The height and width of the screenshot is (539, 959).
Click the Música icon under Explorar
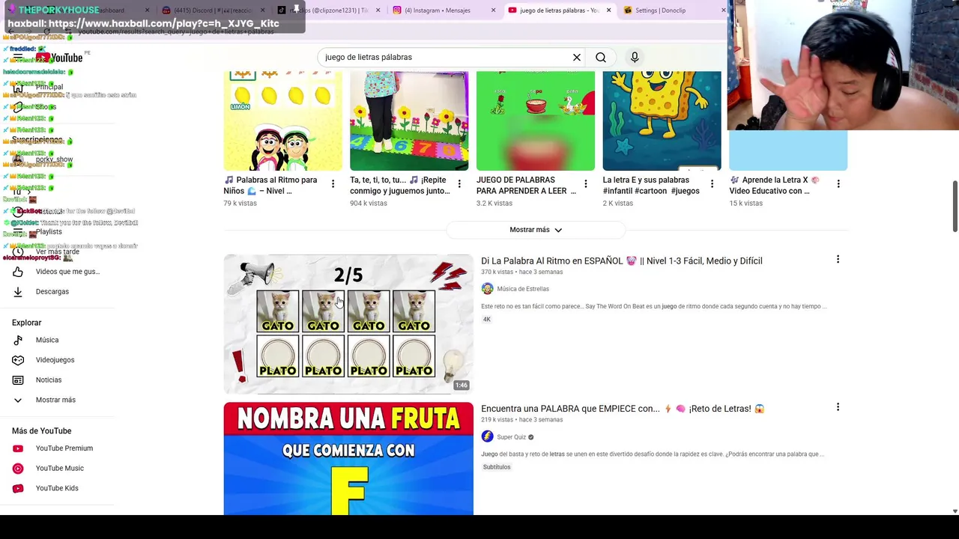(18, 340)
